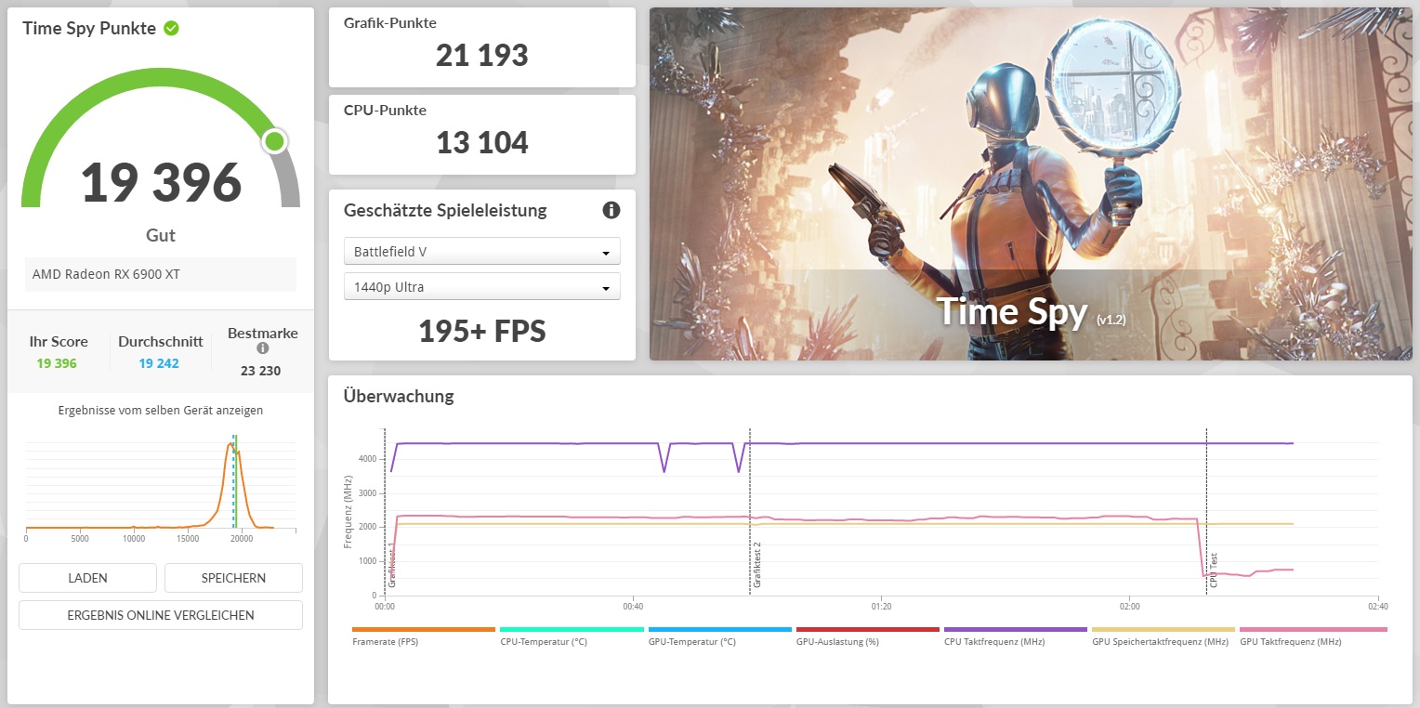Click the Time Spy Punkte heading

(x=89, y=28)
